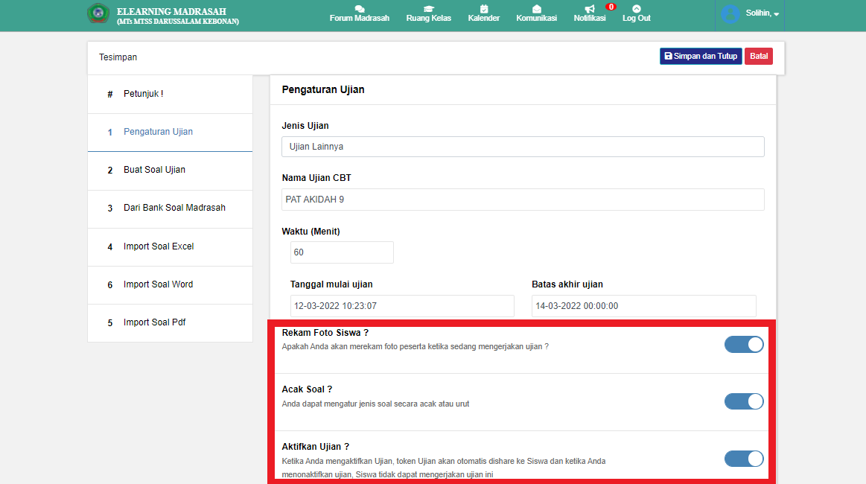Select Import Soal Excel step
866x484 pixels.
(x=159, y=246)
